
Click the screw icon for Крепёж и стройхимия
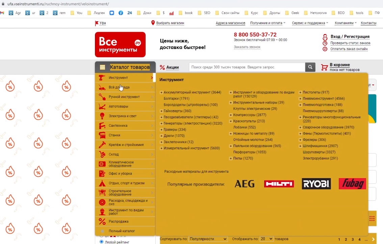coord(102,145)
